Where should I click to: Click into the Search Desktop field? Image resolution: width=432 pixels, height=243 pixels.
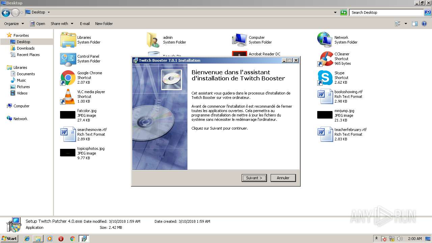coord(386,12)
